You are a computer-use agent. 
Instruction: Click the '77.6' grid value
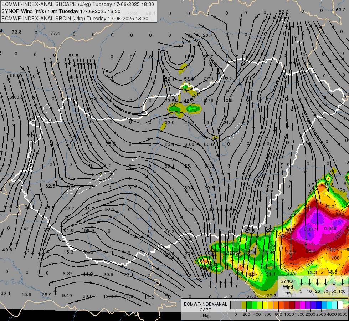click(208, 78)
